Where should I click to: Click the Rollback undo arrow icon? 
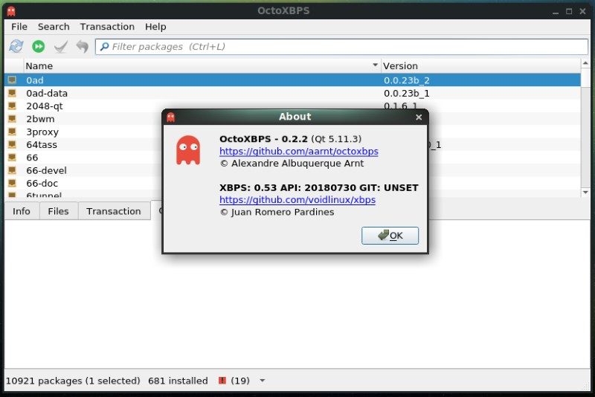pos(82,46)
